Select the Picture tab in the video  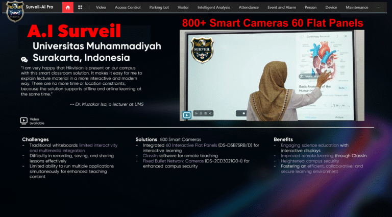[x=339, y=117]
